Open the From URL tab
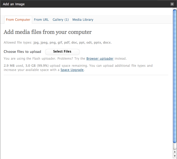 coord(41,20)
